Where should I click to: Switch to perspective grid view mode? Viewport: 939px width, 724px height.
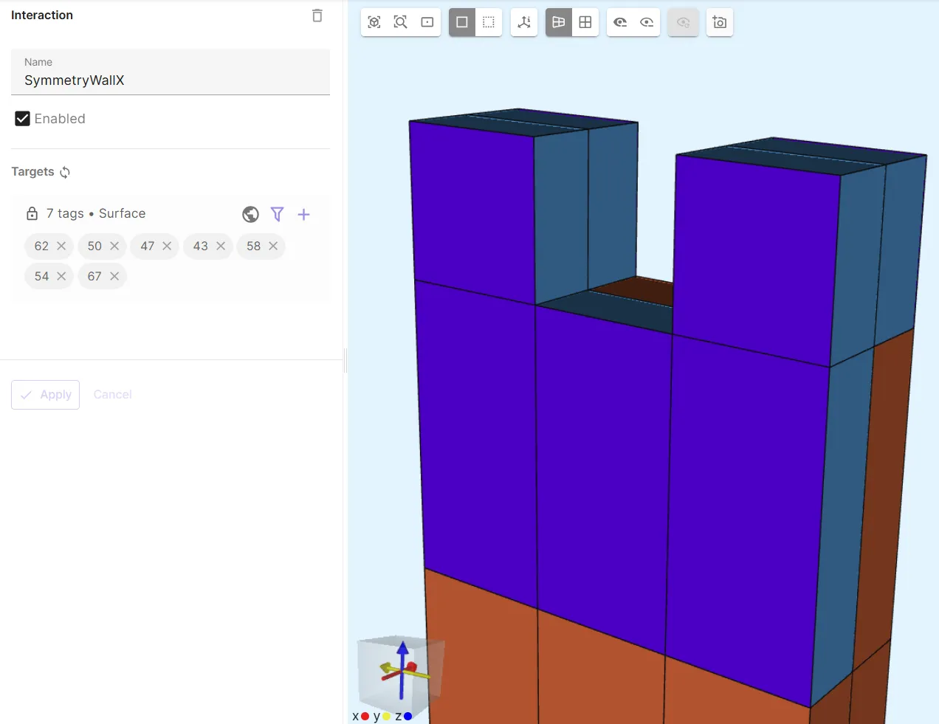pos(559,22)
